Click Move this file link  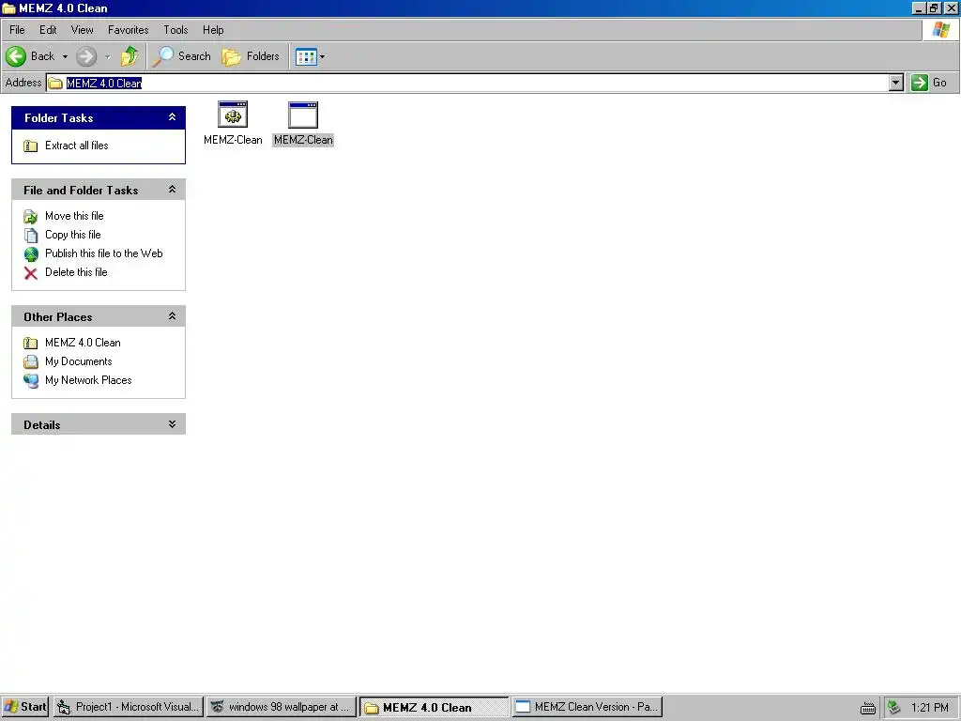coord(74,216)
